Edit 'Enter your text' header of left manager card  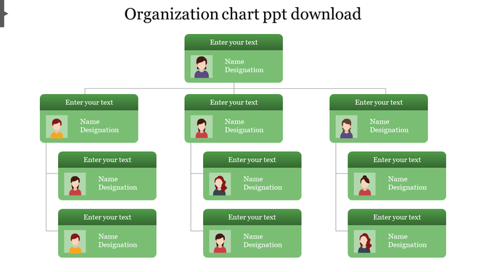pos(89,102)
